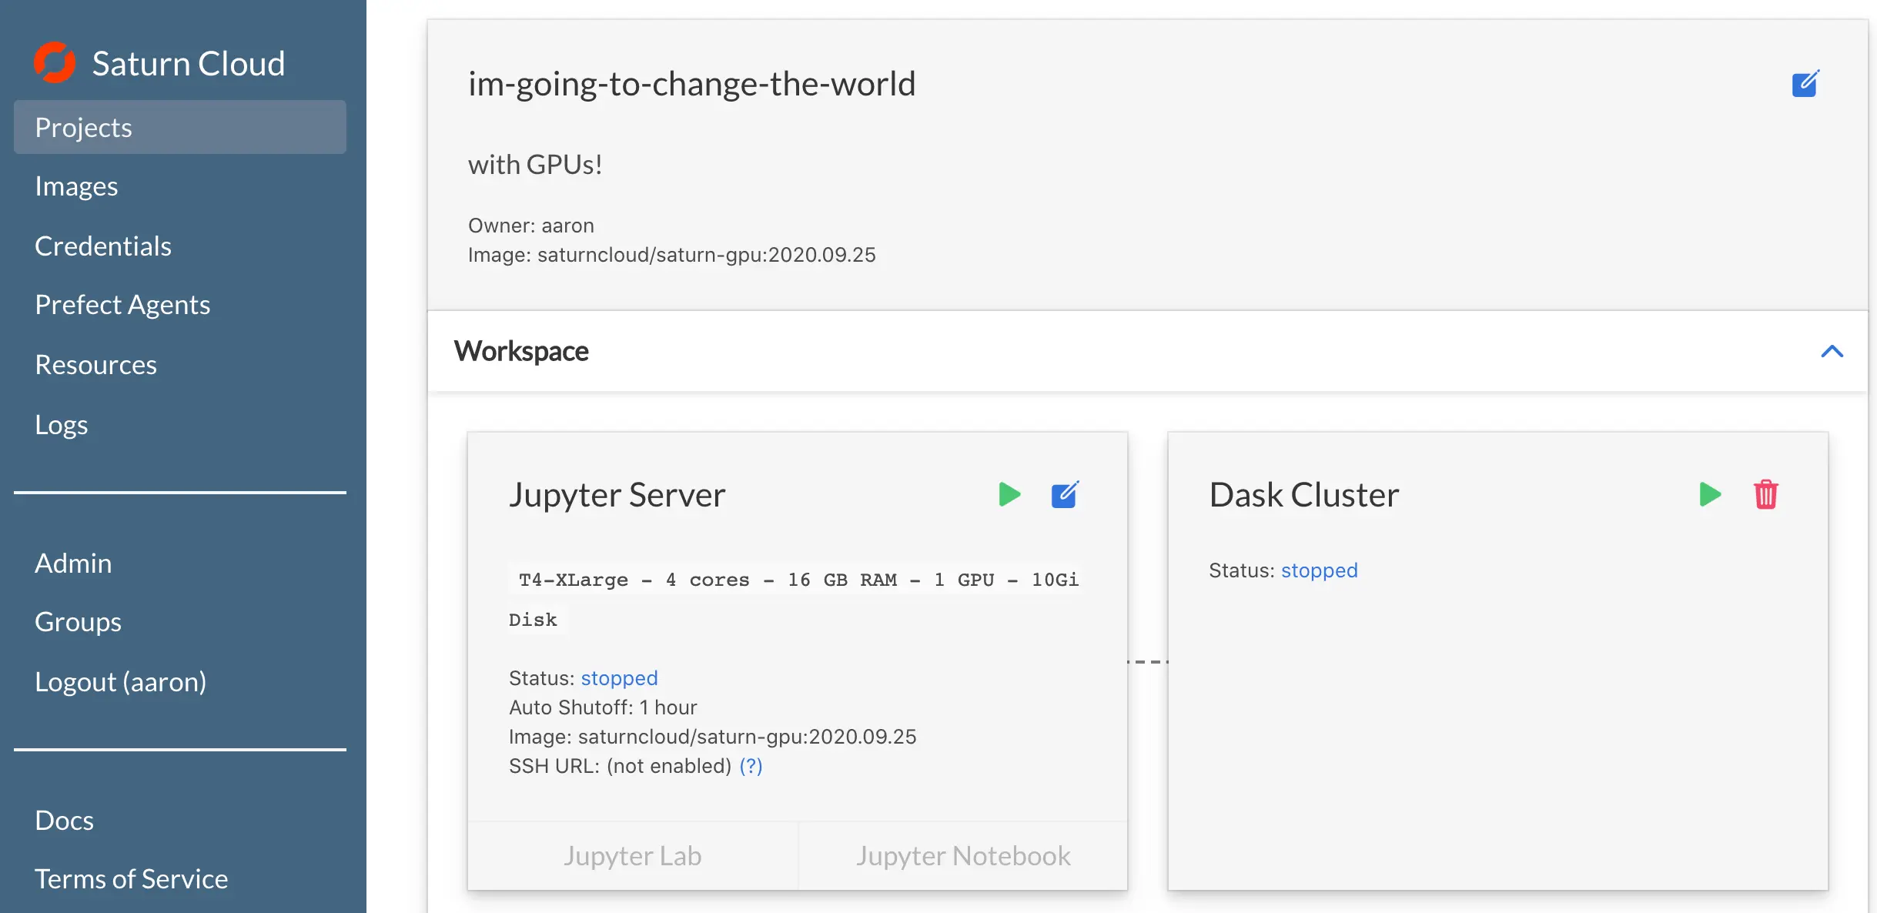Edit the project using top pencil icon

(x=1805, y=83)
